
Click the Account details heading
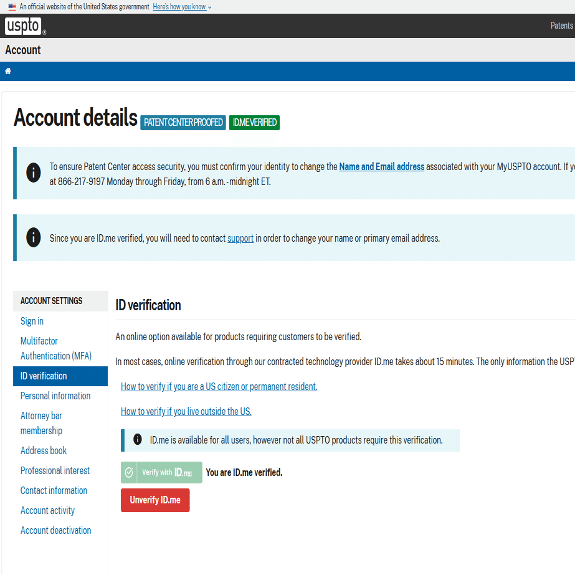coord(75,117)
